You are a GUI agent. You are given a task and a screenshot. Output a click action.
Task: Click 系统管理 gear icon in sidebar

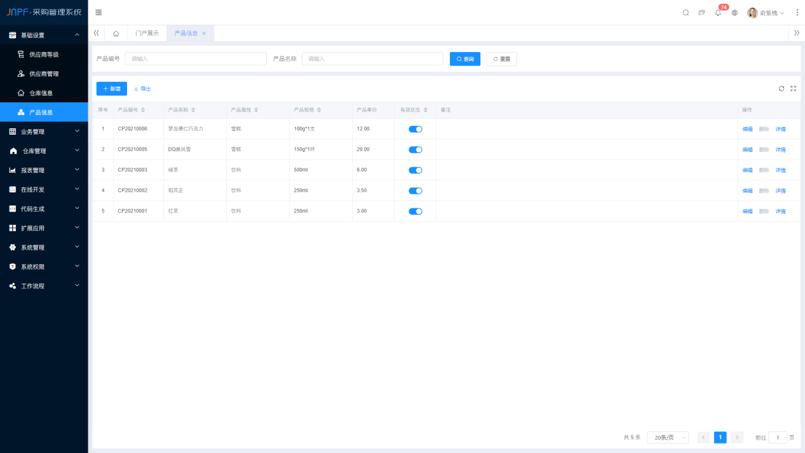(x=13, y=247)
